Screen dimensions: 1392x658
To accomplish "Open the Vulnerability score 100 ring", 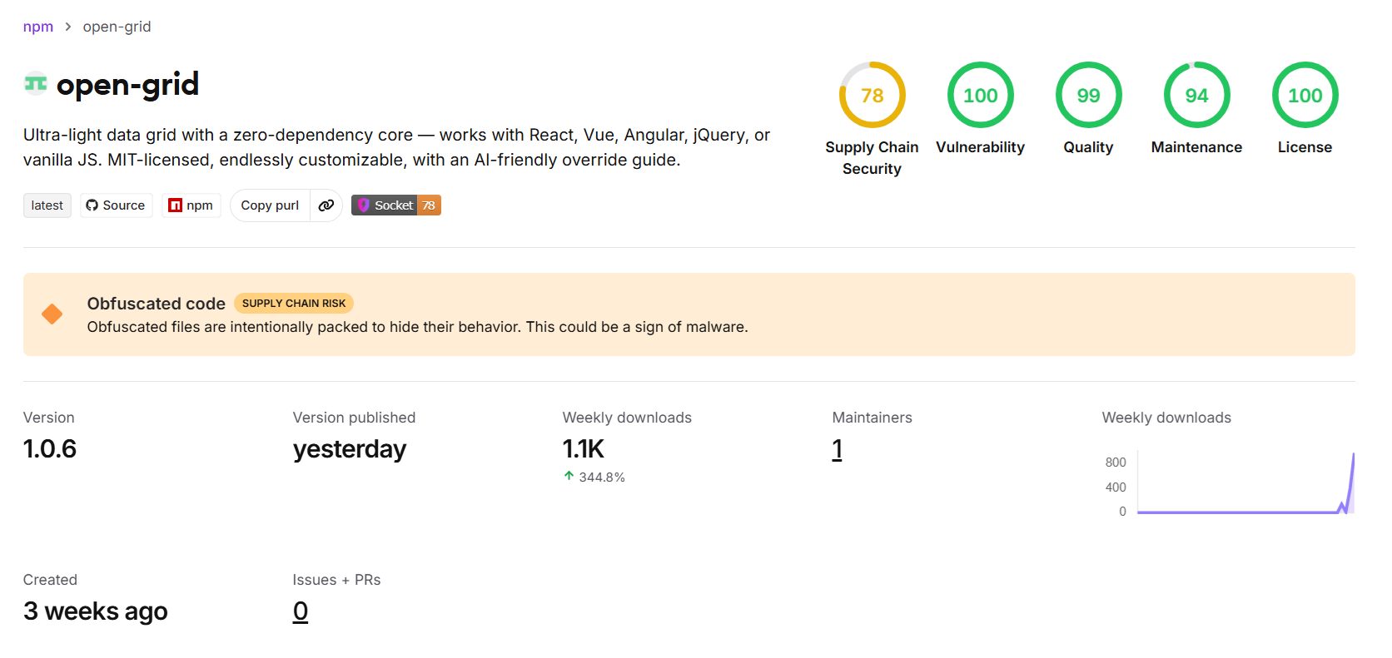I will (980, 95).
